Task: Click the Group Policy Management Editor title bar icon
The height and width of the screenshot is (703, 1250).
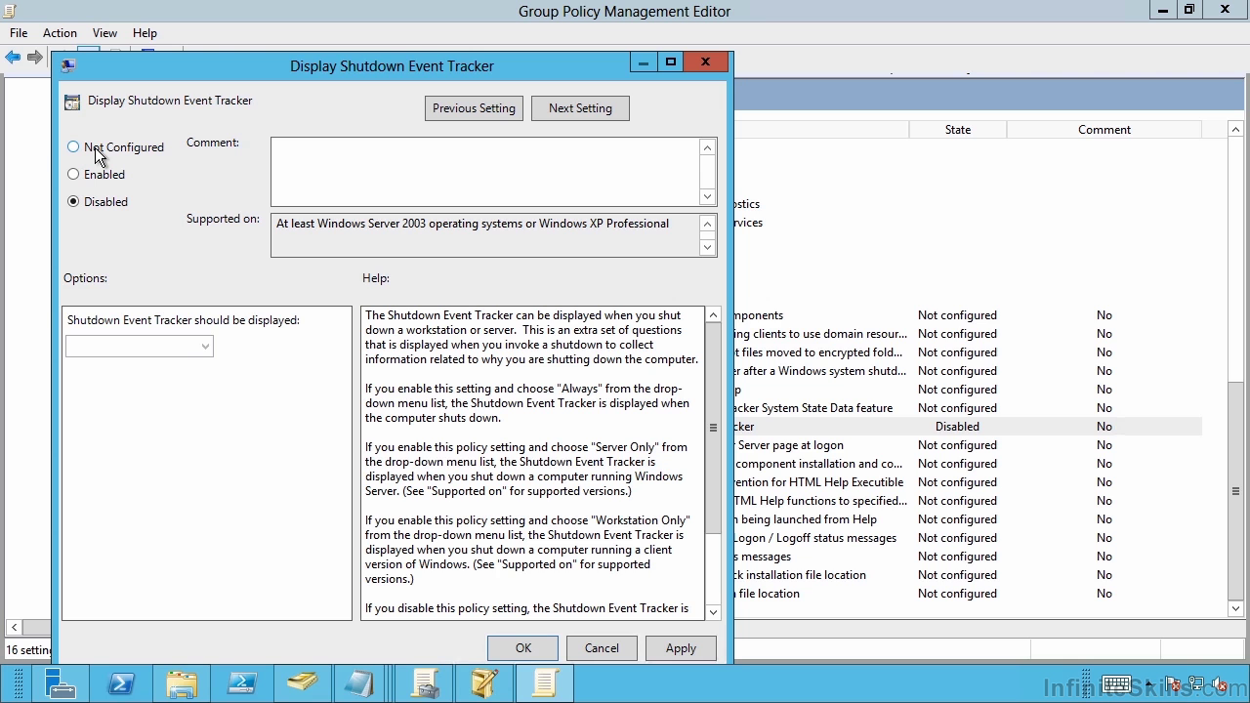Action: coord(9,11)
